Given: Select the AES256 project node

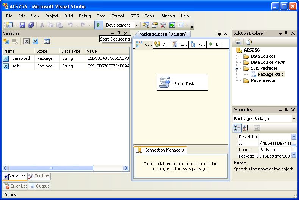Looking at the screenshot, I should [252, 50].
